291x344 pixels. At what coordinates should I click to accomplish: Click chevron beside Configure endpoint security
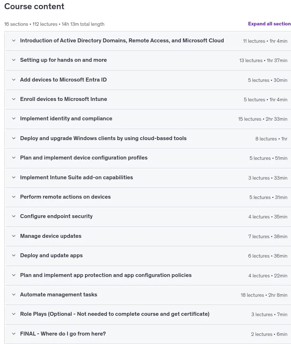click(x=14, y=216)
